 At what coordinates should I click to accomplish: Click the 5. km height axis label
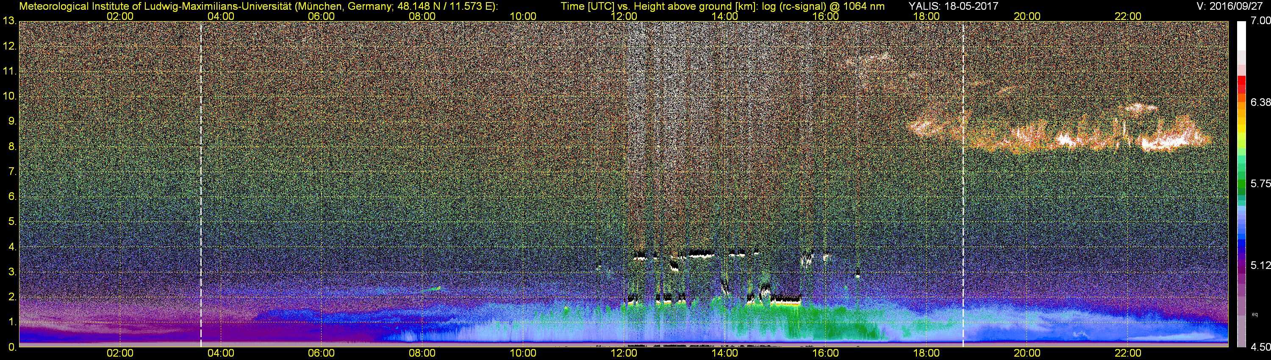(12, 222)
